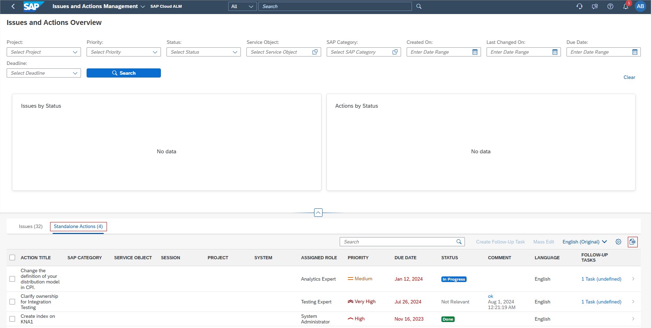Open English (Original) language dropdown

click(584, 242)
